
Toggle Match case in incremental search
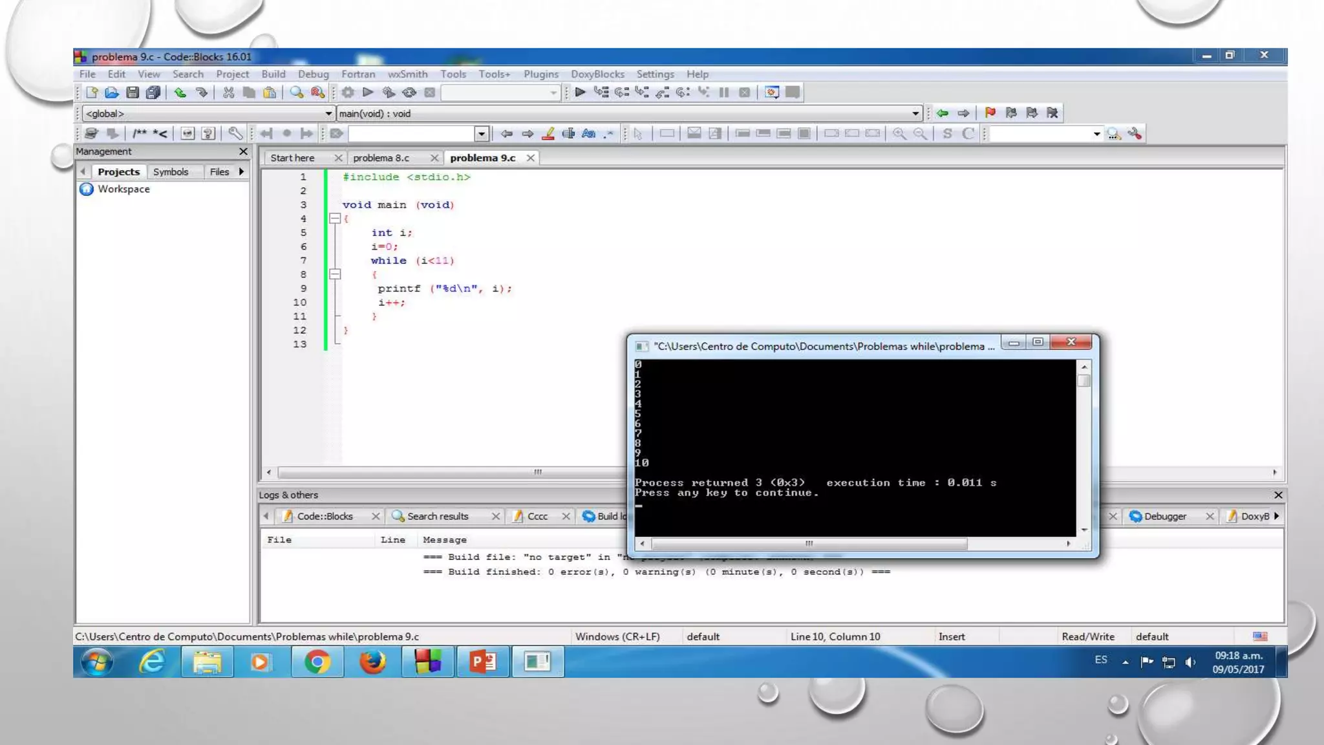point(588,134)
